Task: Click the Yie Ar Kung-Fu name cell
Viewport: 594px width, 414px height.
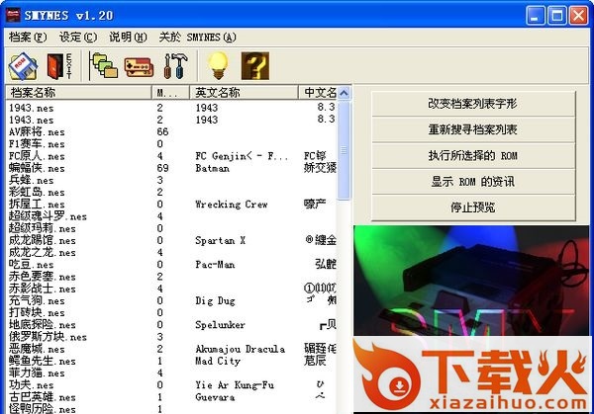Action: click(x=235, y=385)
